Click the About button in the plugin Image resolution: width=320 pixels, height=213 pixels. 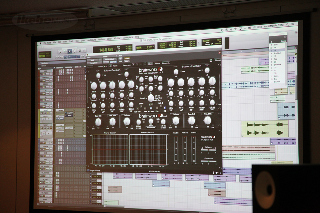pos(217,60)
